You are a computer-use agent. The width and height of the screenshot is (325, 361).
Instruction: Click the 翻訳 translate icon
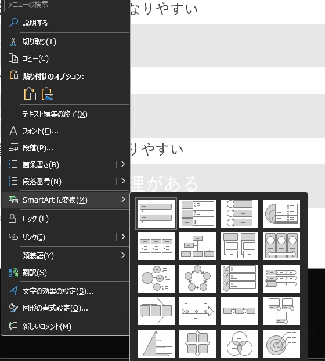point(13,272)
